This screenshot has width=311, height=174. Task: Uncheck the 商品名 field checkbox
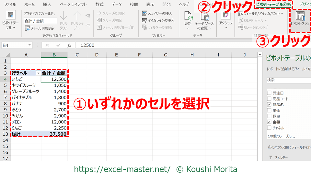pyautogui.click(x=269, y=105)
